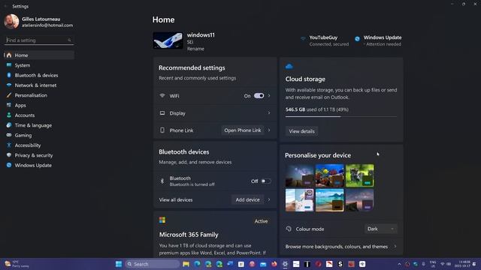Turn off the WiFi toggle switch
Viewport: 481px width, 270px height.
pyautogui.click(x=259, y=96)
